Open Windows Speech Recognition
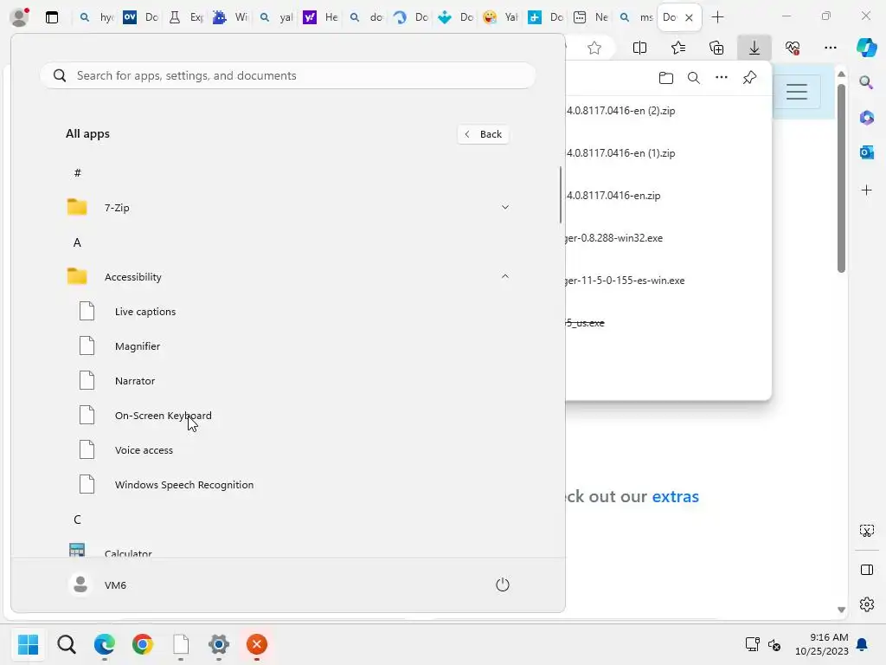 183,485
